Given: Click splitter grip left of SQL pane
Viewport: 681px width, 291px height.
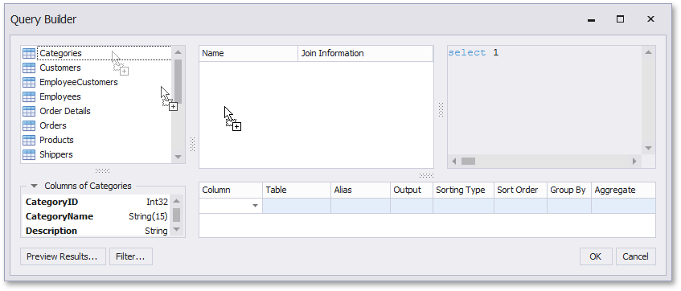Looking at the screenshot, I should tap(441, 109).
